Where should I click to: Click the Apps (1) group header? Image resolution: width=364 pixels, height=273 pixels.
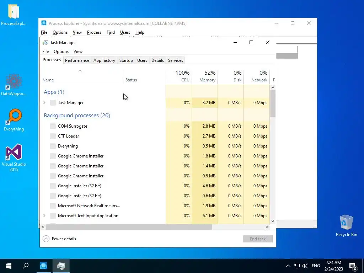tap(54, 92)
